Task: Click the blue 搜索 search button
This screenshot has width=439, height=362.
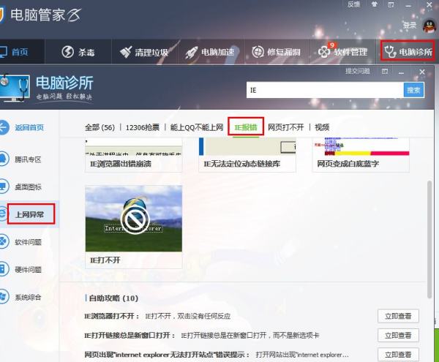Action: click(414, 90)
